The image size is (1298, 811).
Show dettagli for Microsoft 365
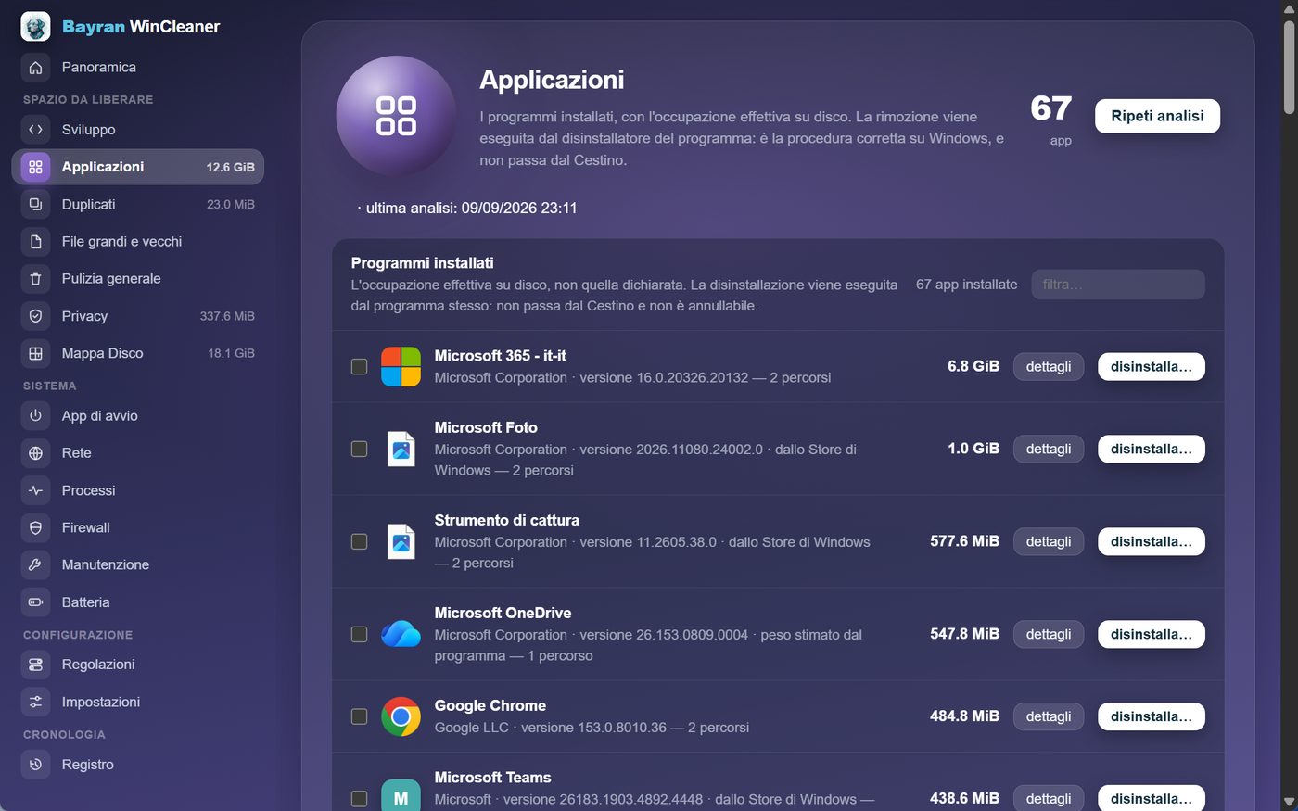coord(1049,367)
